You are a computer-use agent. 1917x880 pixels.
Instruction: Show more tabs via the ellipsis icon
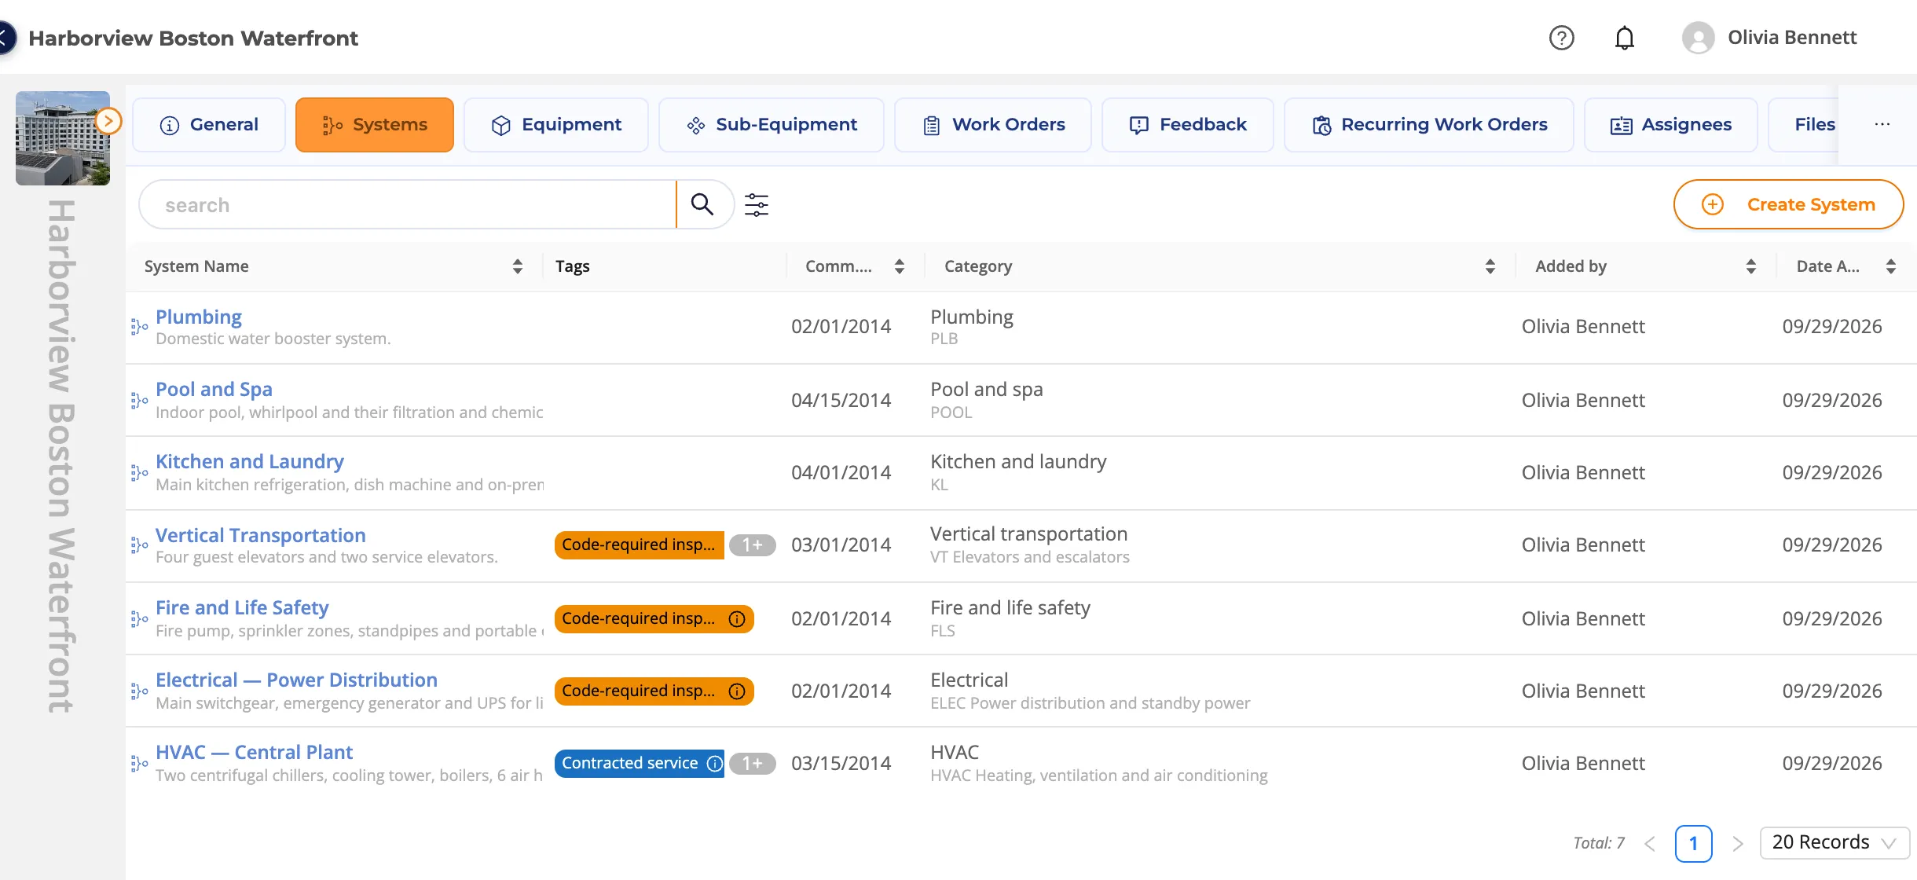1882,124
